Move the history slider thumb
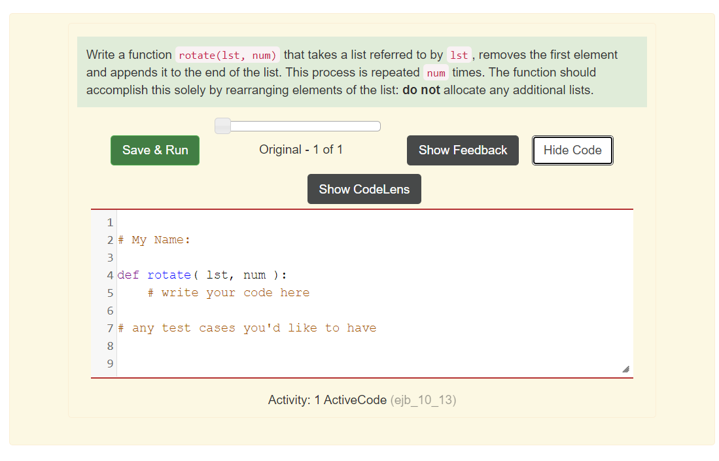 [x=222, y=125]
